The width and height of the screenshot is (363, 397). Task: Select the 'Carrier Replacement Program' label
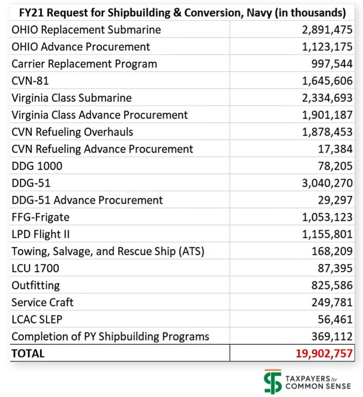click(x=84, y=64)
